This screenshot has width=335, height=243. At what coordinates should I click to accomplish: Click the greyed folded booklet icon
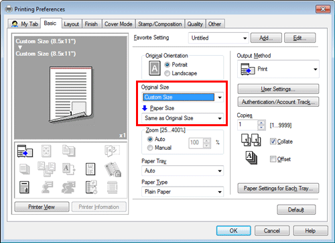coord(112,150)
